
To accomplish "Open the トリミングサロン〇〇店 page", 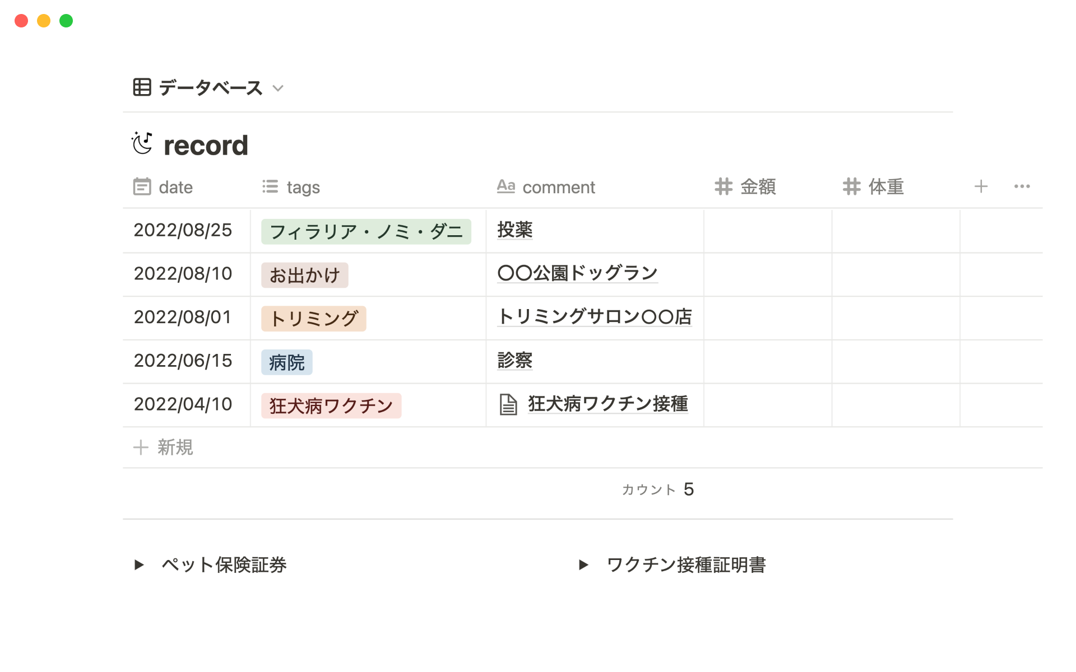I will 594,317.
